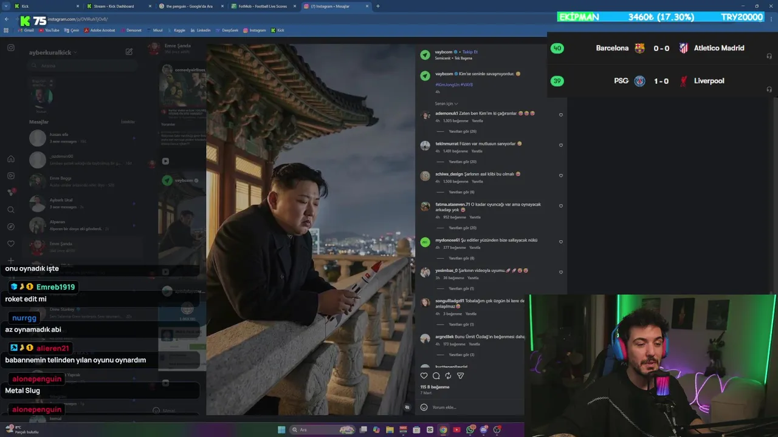Open the Explore compass icon in sidebar
The image size is (778, 437).
[11, 226]
